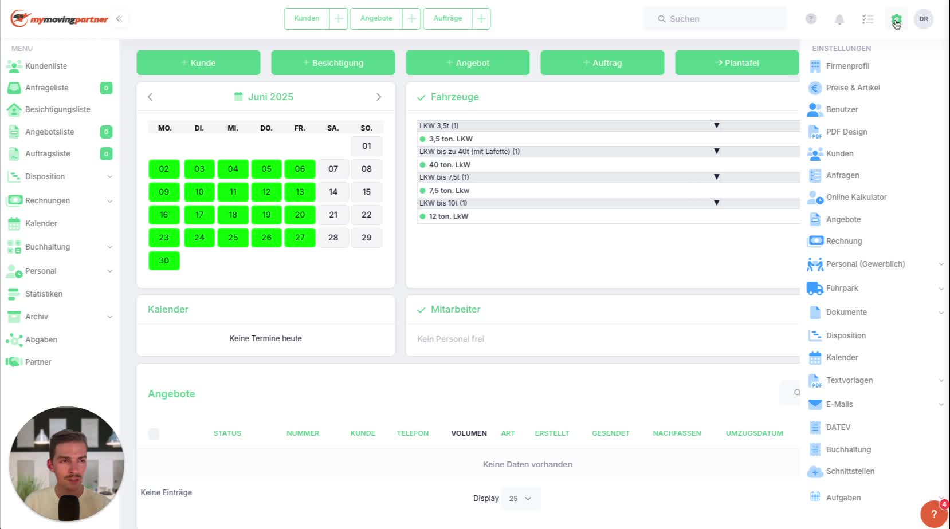Open Angebotsliste in the left menu
Image resolution: width=950 pixels, height=529 pixels.
click(x=50, y=132)
